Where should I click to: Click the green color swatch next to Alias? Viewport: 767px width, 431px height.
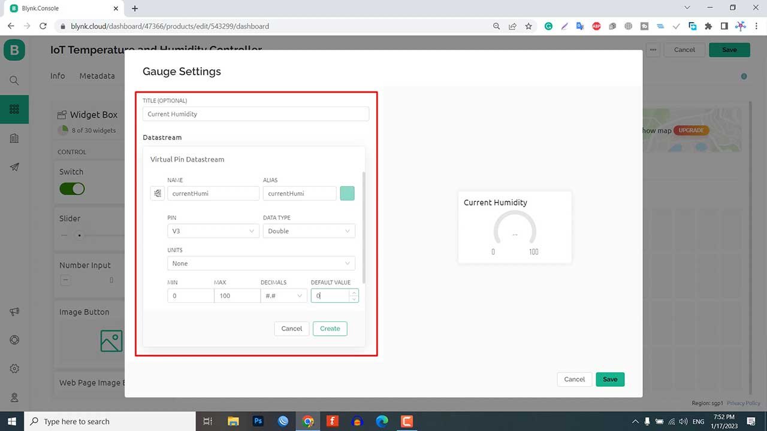tap(347, 193)
